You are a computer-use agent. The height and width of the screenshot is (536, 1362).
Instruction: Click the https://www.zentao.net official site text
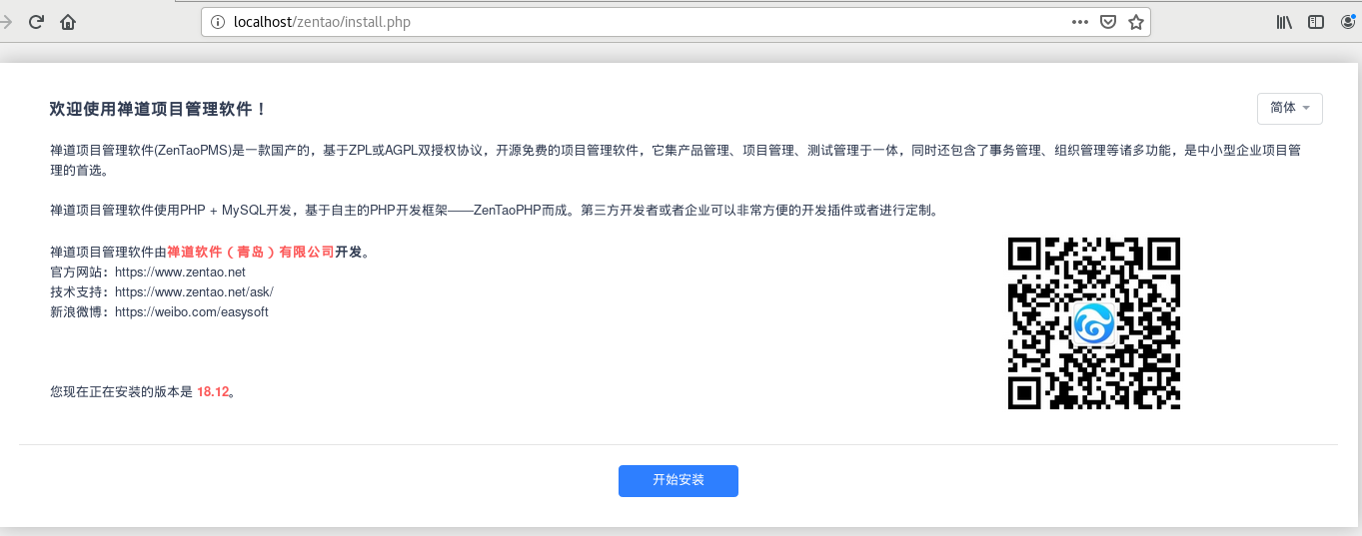click(x=180, y=271)
